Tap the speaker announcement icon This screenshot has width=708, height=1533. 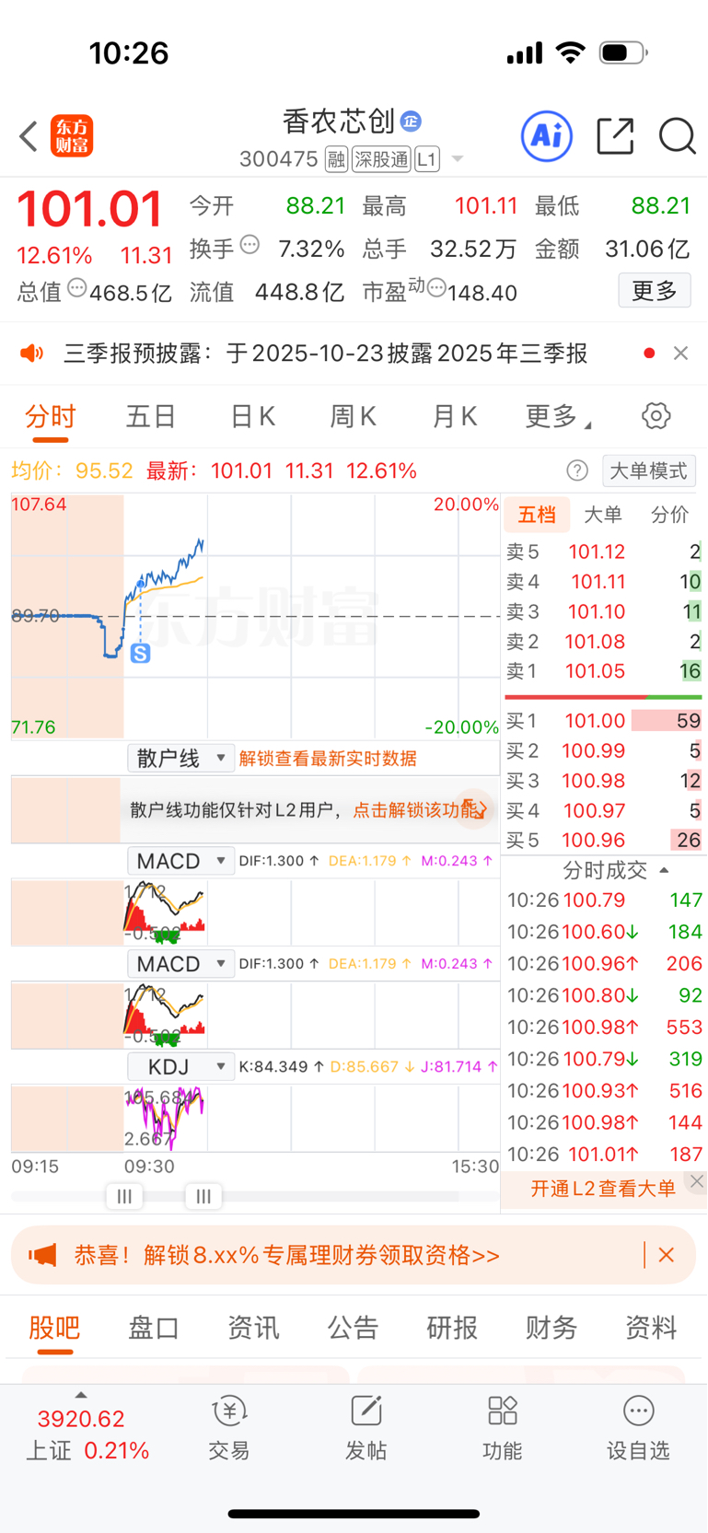32,354
